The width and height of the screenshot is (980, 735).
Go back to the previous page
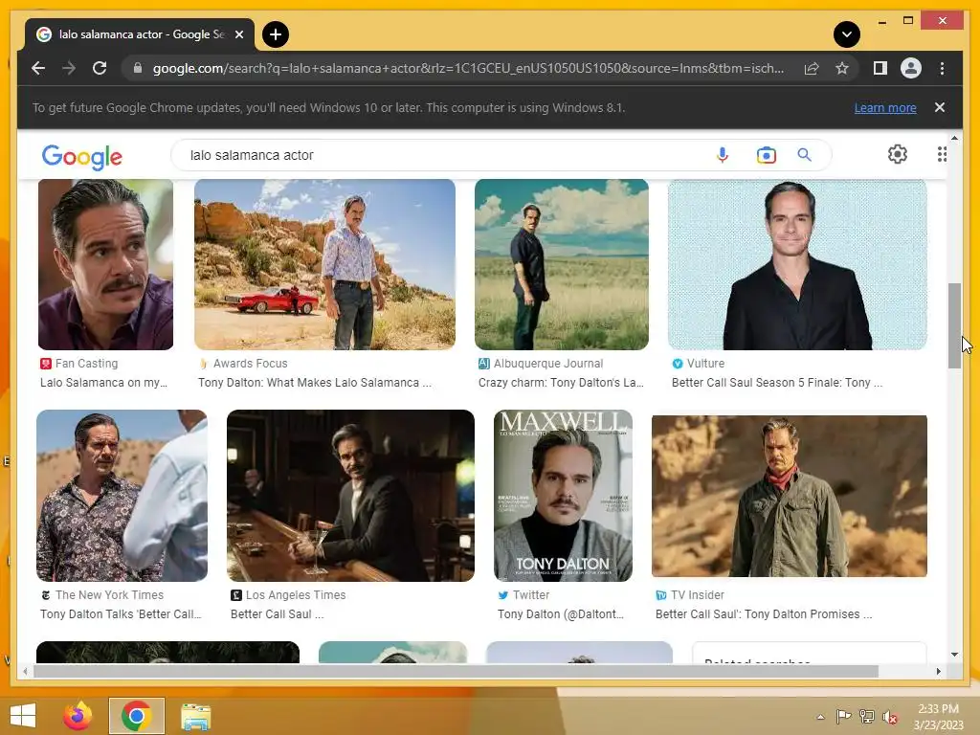click(38, 68)
